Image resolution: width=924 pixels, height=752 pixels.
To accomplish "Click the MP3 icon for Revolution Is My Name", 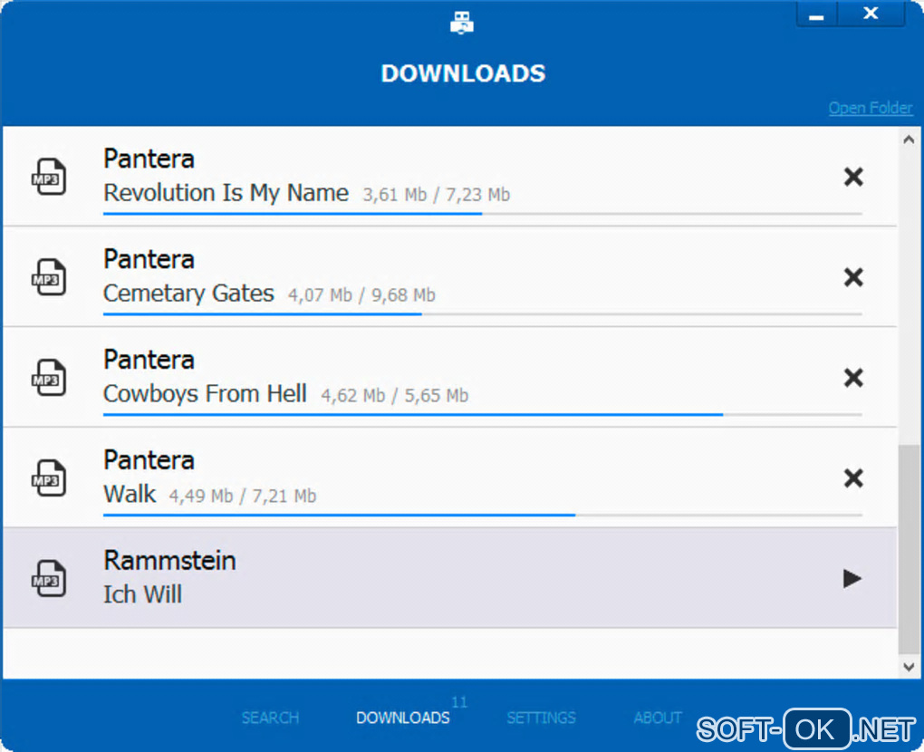I will 48,177.
